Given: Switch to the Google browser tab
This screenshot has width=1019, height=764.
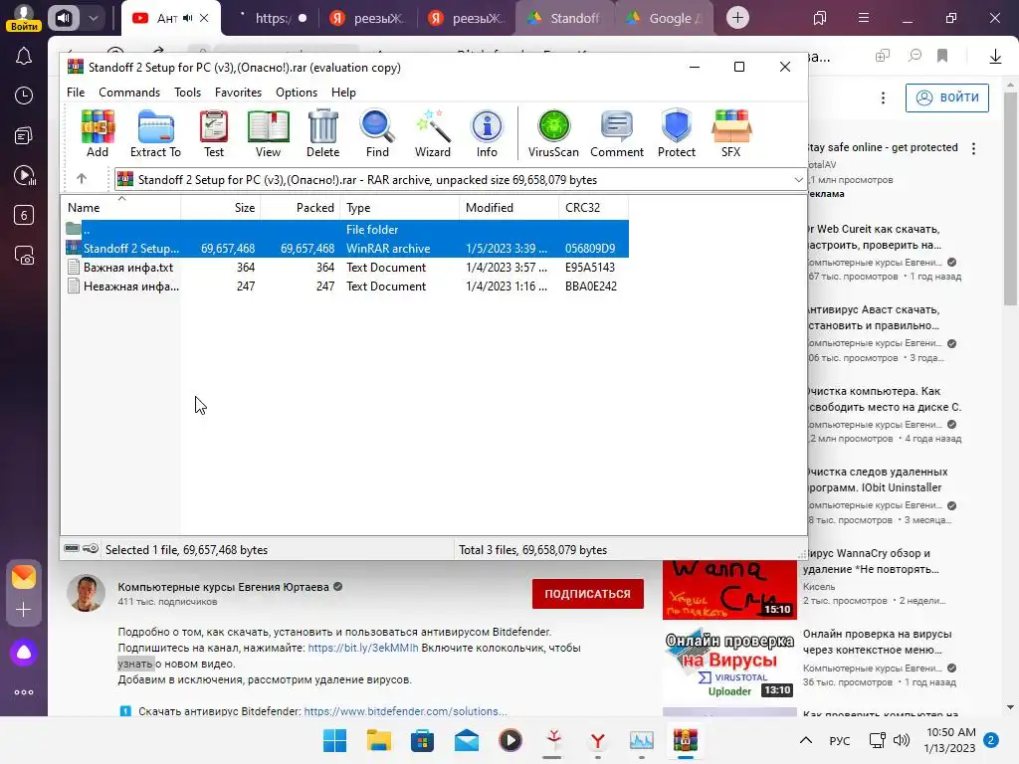Looking at the screenshot, I should (664, 18).
